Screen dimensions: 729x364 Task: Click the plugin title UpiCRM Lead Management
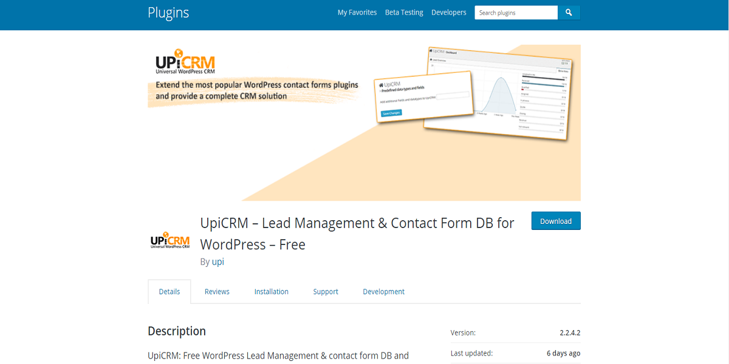(357, 234)
